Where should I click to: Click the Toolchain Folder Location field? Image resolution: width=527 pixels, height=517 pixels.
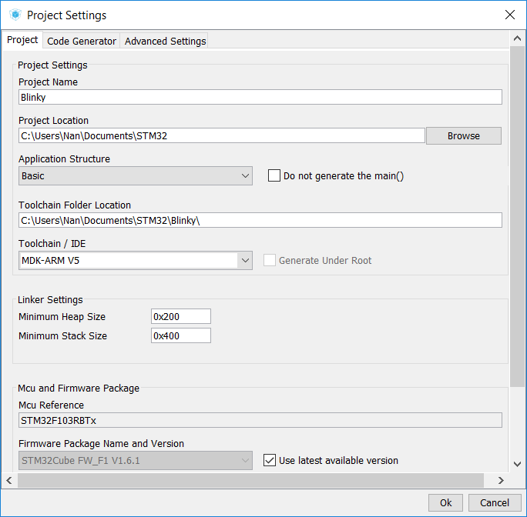click(260, 220)
